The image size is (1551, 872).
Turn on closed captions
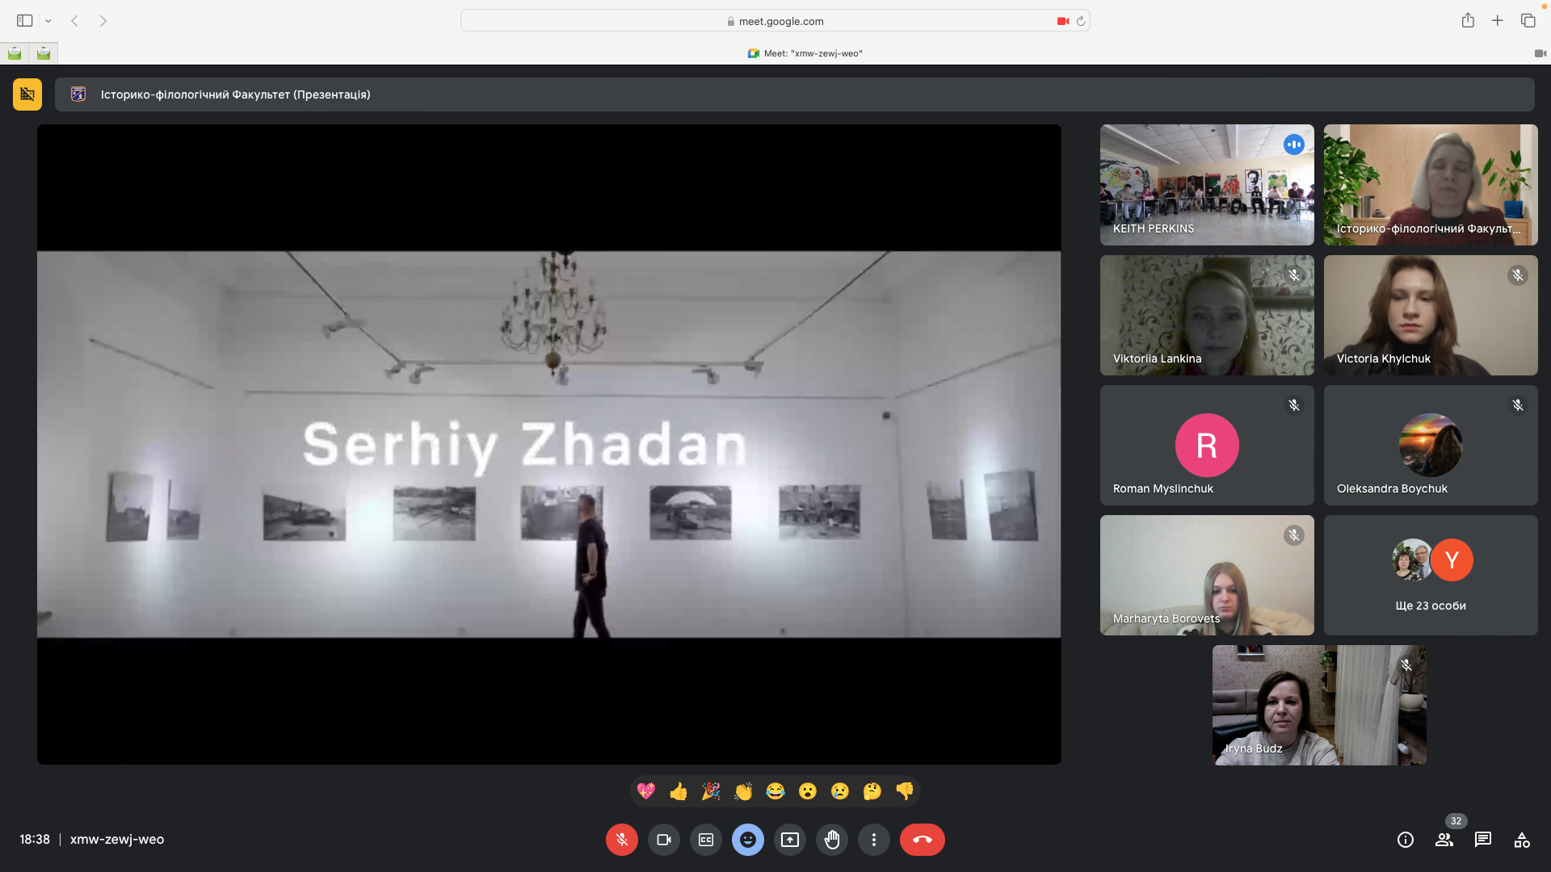tap(706, 840)
